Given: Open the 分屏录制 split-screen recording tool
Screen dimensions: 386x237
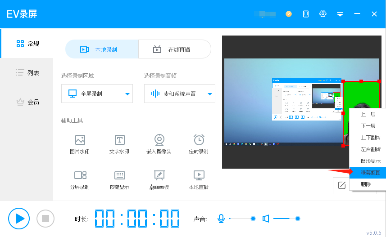Looking at the screenshot, I should pyautogui.click(x=80, y=180).
